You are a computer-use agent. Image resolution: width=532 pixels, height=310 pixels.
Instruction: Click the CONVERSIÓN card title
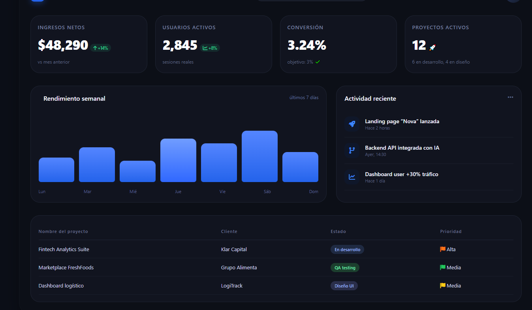(x=305, y=28)
